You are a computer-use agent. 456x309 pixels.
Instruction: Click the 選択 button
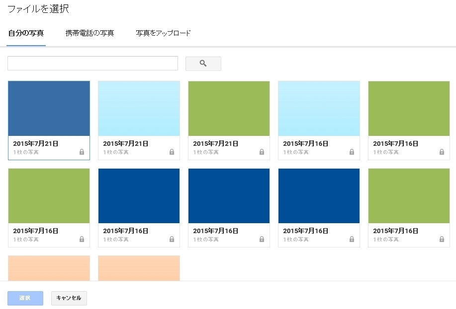[25, 298]
